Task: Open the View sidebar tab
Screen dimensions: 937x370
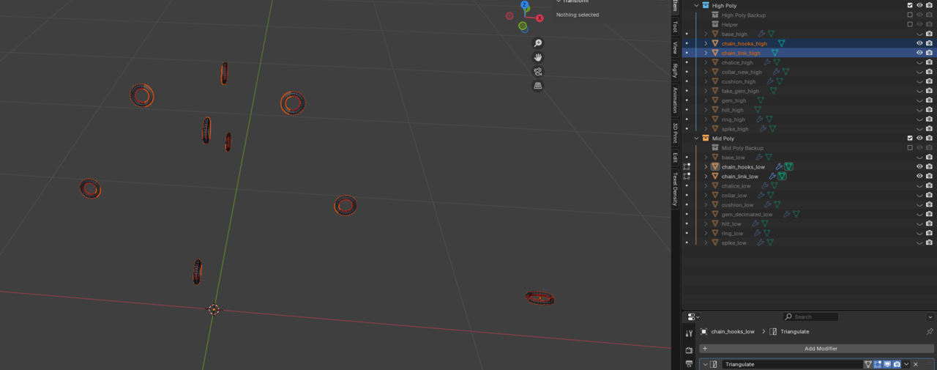Action: click(x=675, y=48)
